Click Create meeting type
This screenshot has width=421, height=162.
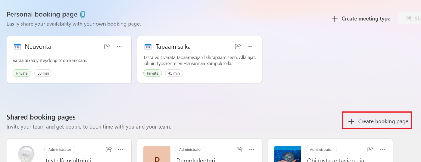(366, 19)
